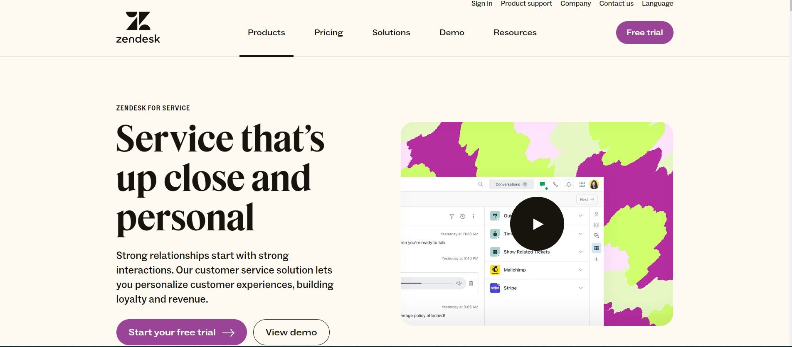Image resolution: width=792 pixels, height=347 pixels.
Task: Click the notification bell icon
Action: [569, 184]
